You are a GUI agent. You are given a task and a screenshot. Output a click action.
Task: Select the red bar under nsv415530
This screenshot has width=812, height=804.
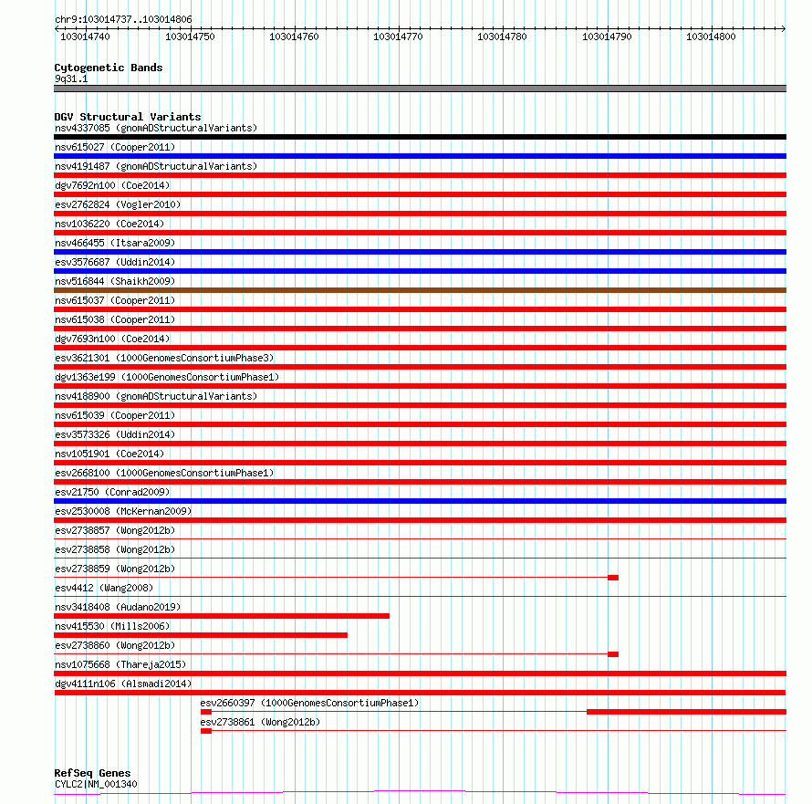coord(201,635)
